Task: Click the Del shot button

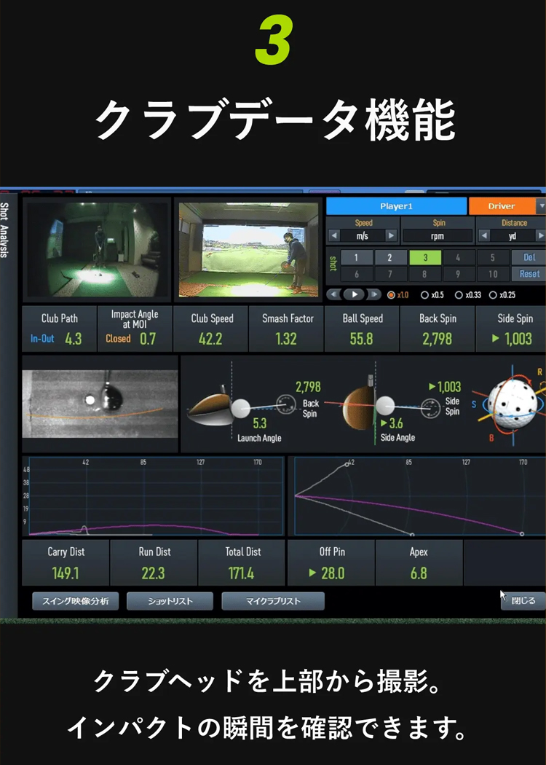Action: point(529,258)
